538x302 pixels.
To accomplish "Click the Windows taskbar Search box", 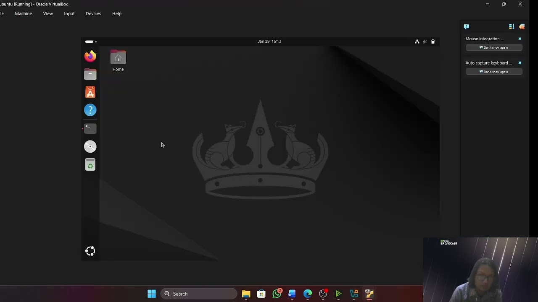I will pyautogui.click(x=199, y=294).
